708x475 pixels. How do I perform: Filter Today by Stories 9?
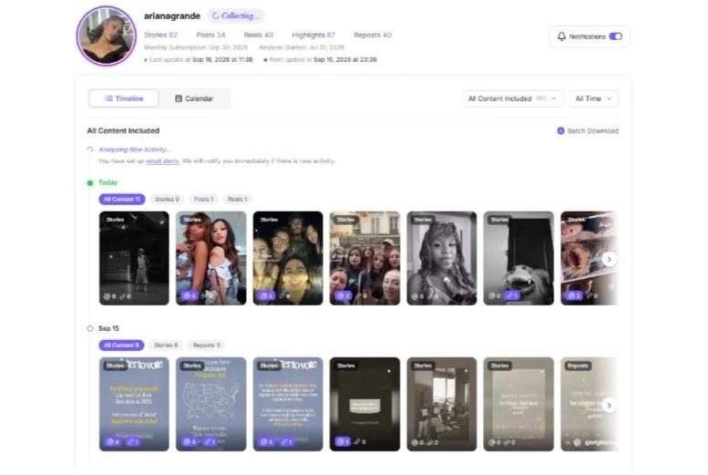[167, 200]
